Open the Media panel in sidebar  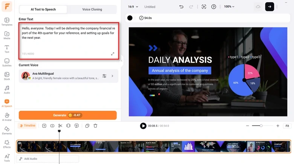7,35
